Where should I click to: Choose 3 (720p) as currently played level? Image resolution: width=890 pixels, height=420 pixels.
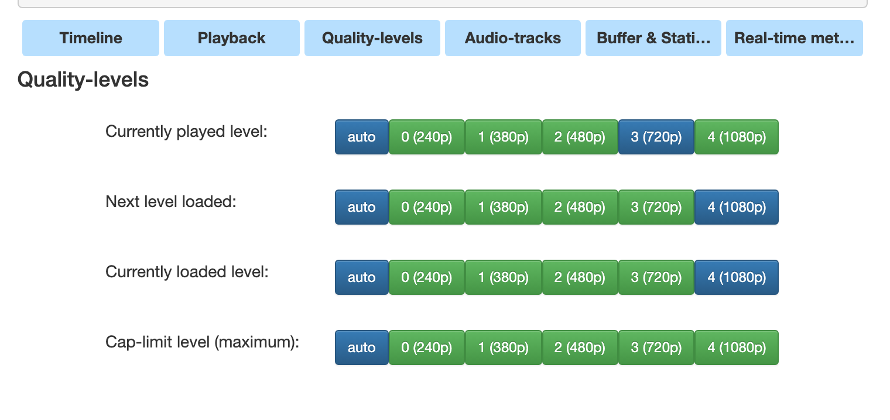656,137
